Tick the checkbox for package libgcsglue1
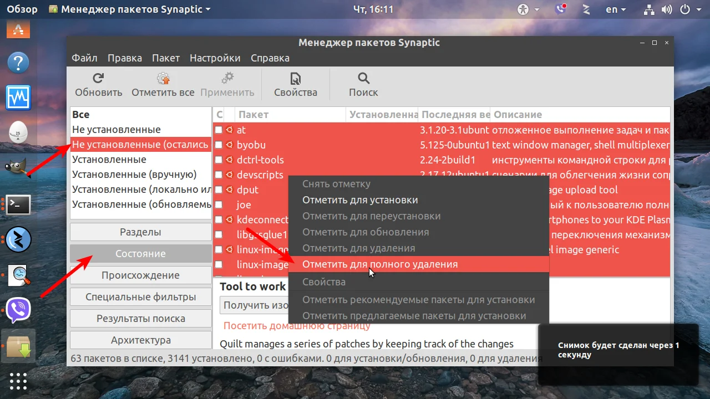The width and height of the screenshot is (710, 399). point(219,234)
